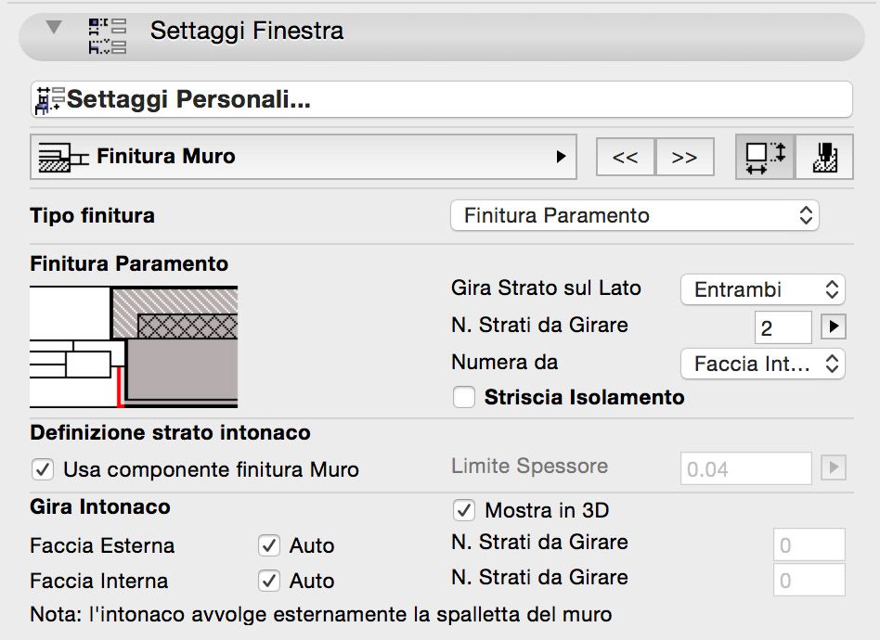Select the hatch fill mode icon
The height and width of the screenshot is (640, 880).
pos(825,156)
